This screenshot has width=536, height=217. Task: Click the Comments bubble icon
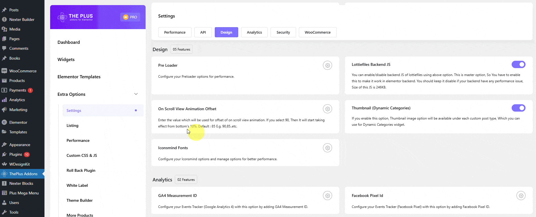click(4, 48)
